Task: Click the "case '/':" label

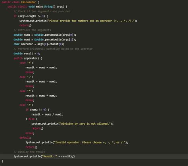Action: point(26,105)
